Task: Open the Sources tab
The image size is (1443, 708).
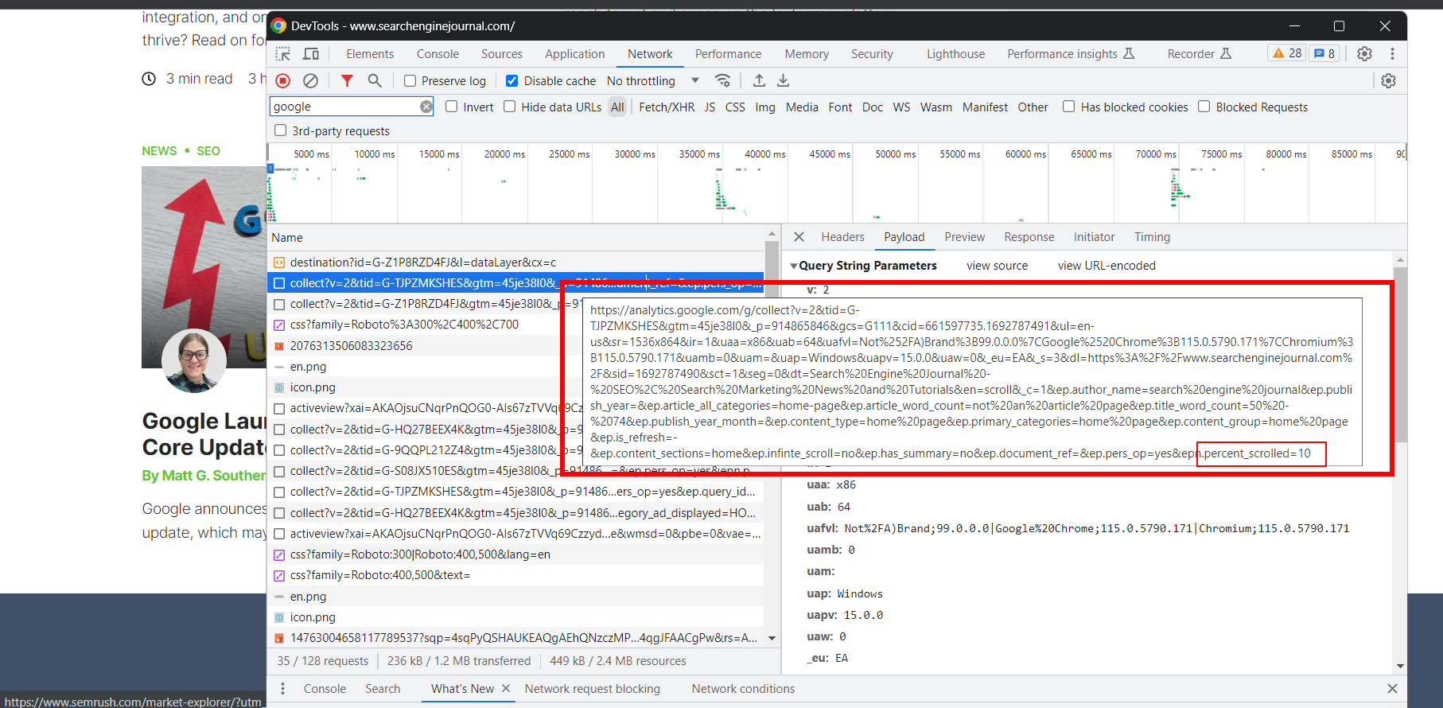Action: click(502, 54)
